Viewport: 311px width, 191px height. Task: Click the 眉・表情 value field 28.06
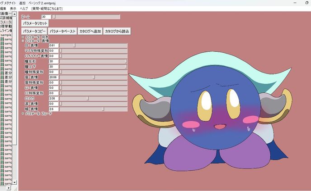coord(53,77)
